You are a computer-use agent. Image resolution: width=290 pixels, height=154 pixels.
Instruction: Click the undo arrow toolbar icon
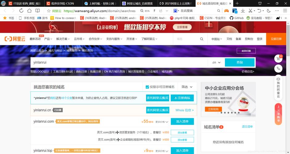259,11
